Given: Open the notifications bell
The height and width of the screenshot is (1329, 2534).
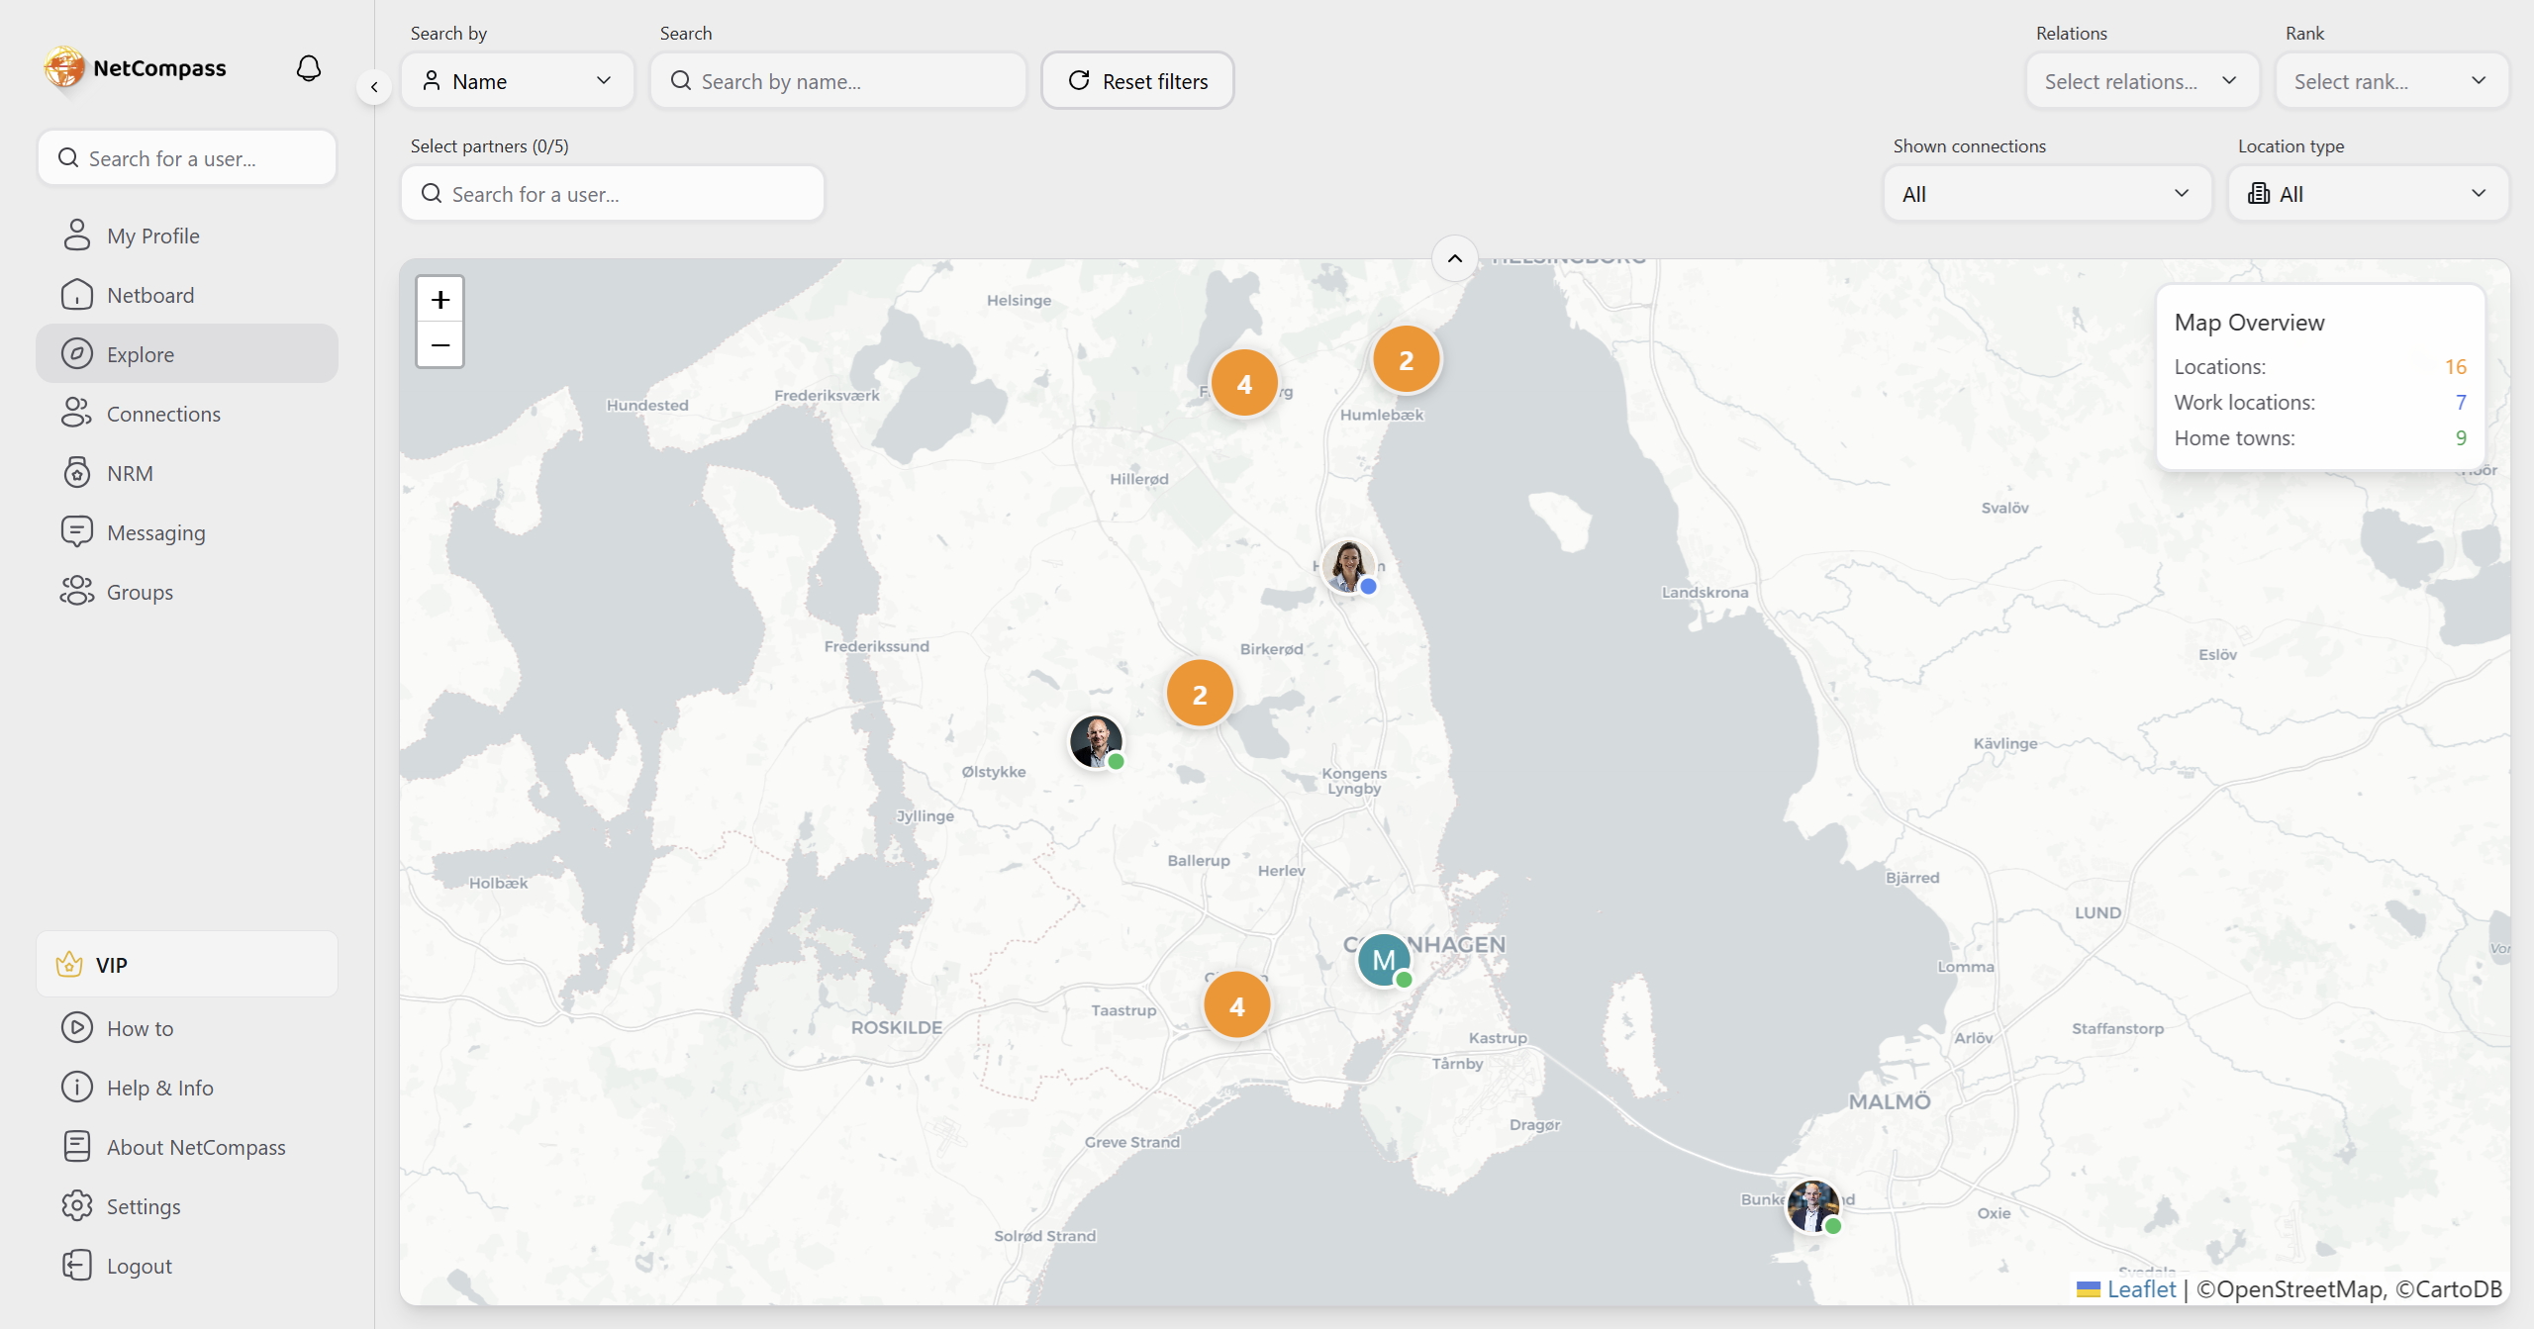Looking at the screenshot, I should 308,67.
